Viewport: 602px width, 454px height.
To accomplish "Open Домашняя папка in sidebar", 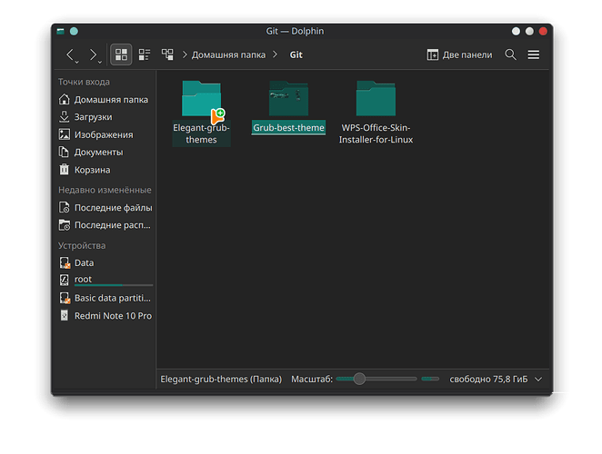I will (104, 99).
